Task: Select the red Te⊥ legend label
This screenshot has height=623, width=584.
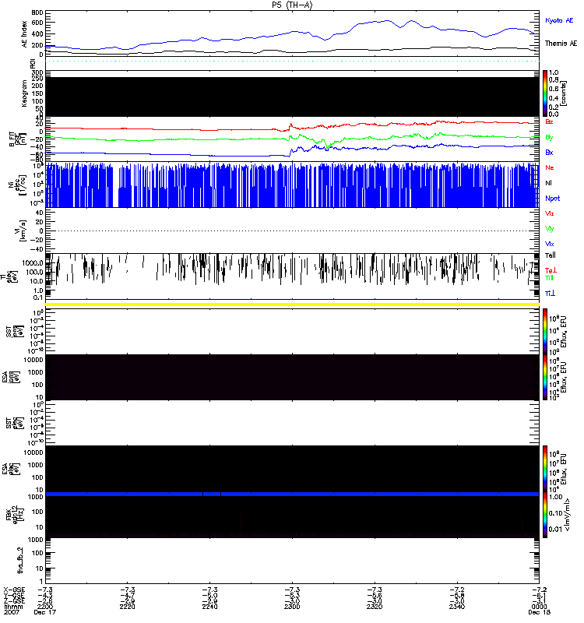Action: tap(551, 270)
